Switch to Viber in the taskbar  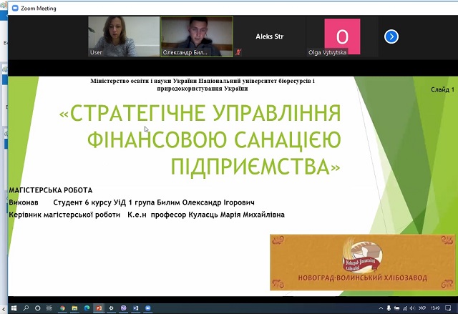tap(124, 308)
